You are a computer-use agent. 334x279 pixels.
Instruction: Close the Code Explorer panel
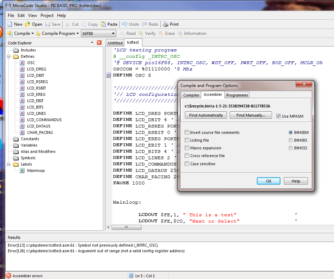coord(99,43)
